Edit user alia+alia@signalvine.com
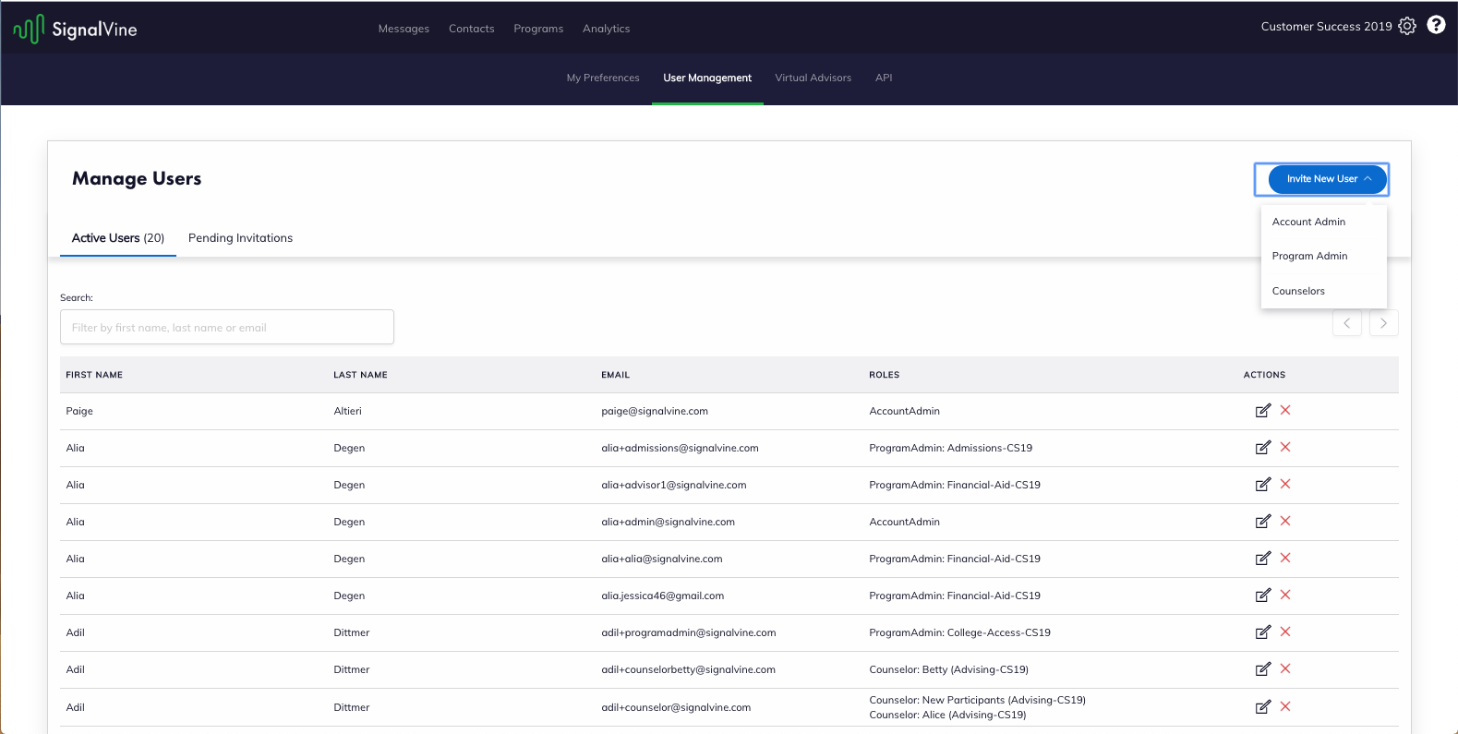Viewport: 1458px width, 734px height. [x=1262, y=559]
